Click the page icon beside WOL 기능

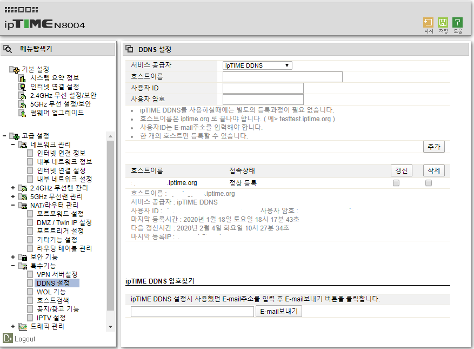(x=30, y=292)
